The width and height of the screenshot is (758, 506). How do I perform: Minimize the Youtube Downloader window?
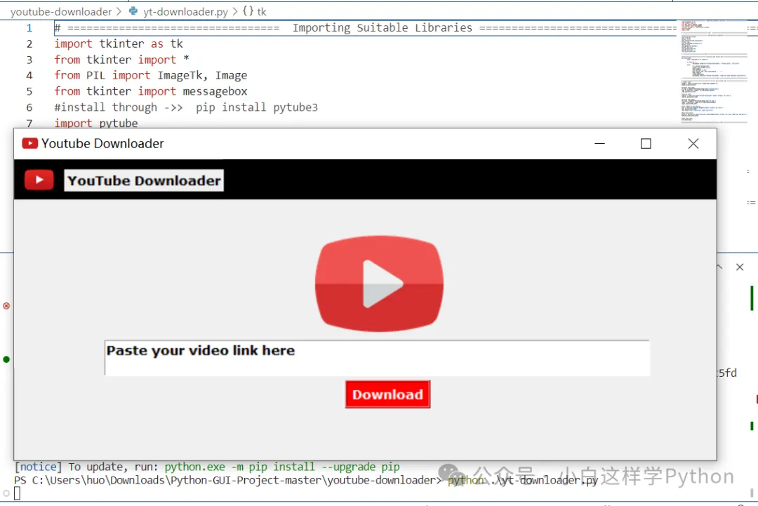click(599, 144)
